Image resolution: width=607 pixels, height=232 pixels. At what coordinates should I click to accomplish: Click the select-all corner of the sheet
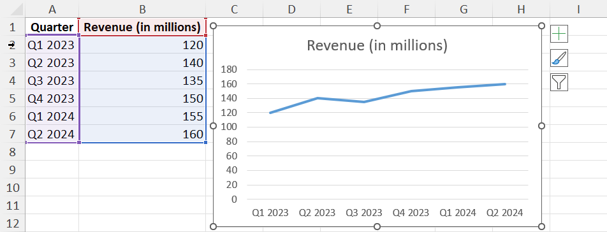pos(12,9)
